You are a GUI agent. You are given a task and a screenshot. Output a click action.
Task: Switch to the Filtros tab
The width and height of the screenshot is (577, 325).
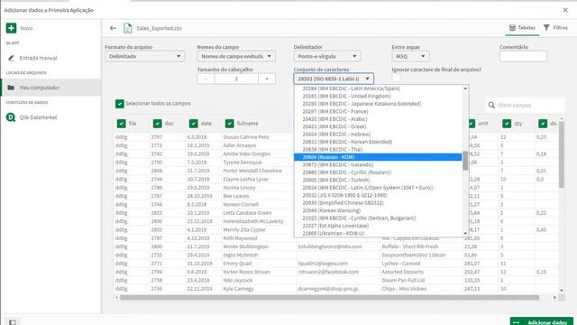[555, 28]
